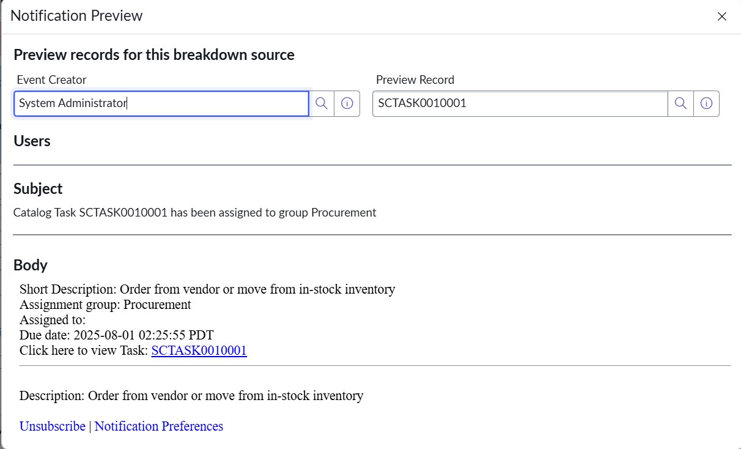
Task: Click the Event Creator field label
Action: (x=52, y=80)
